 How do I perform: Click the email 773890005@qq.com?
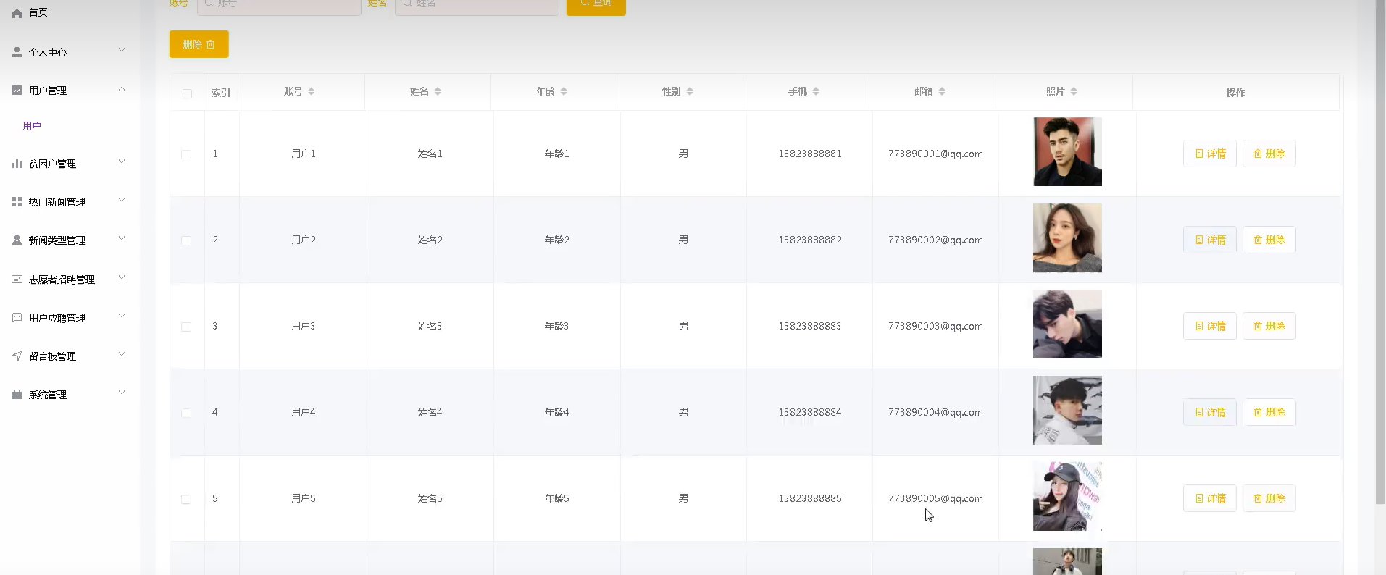click(935, 498)
